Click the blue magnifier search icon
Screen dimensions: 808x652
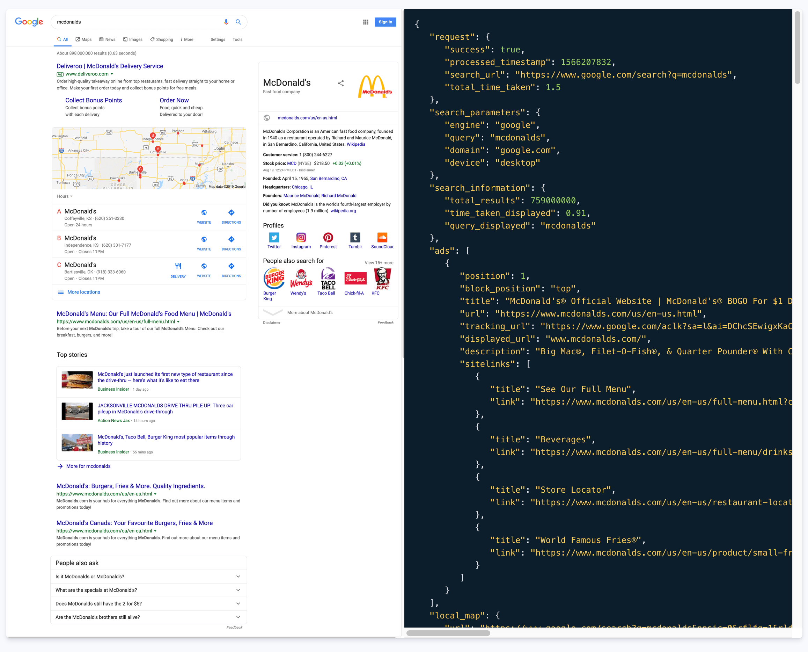[238, 22]
